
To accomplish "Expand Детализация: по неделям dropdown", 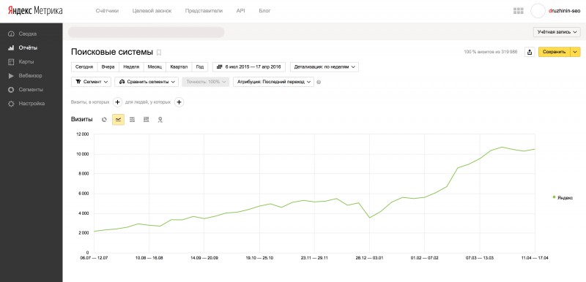I will click(x=324, y=67).
